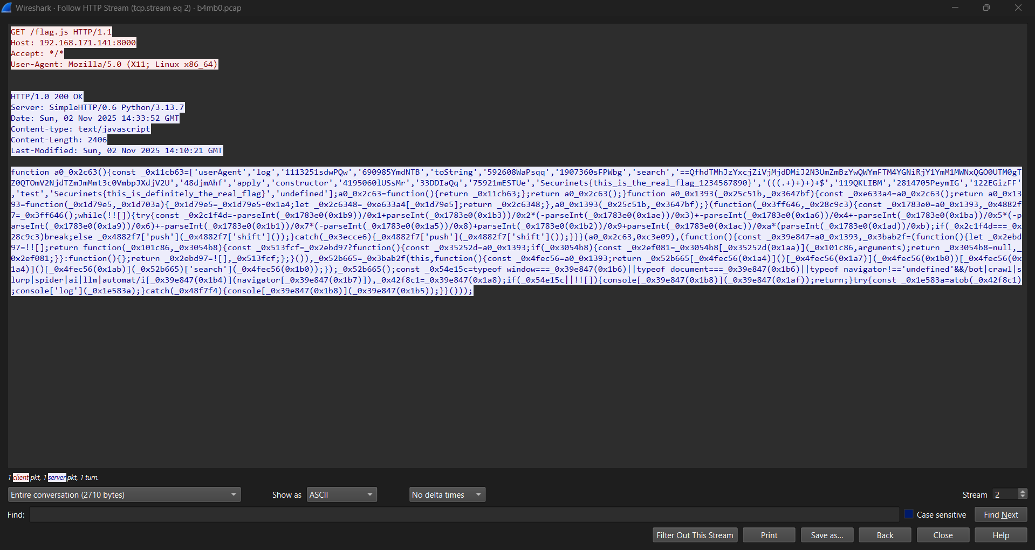The width and height of the screenshot is (1035, 550).
Task: Click the Date: Sun, 02 Nov 2025 line
Action: tap(95, 118)
